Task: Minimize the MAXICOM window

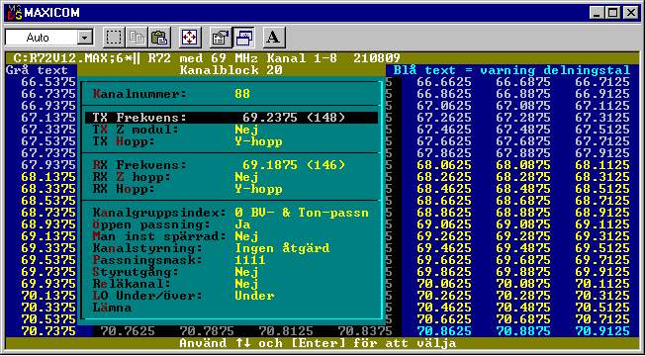Action: (x=598, y=13)
